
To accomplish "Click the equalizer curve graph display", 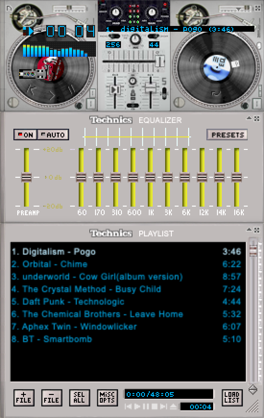I will coord(137,137).
